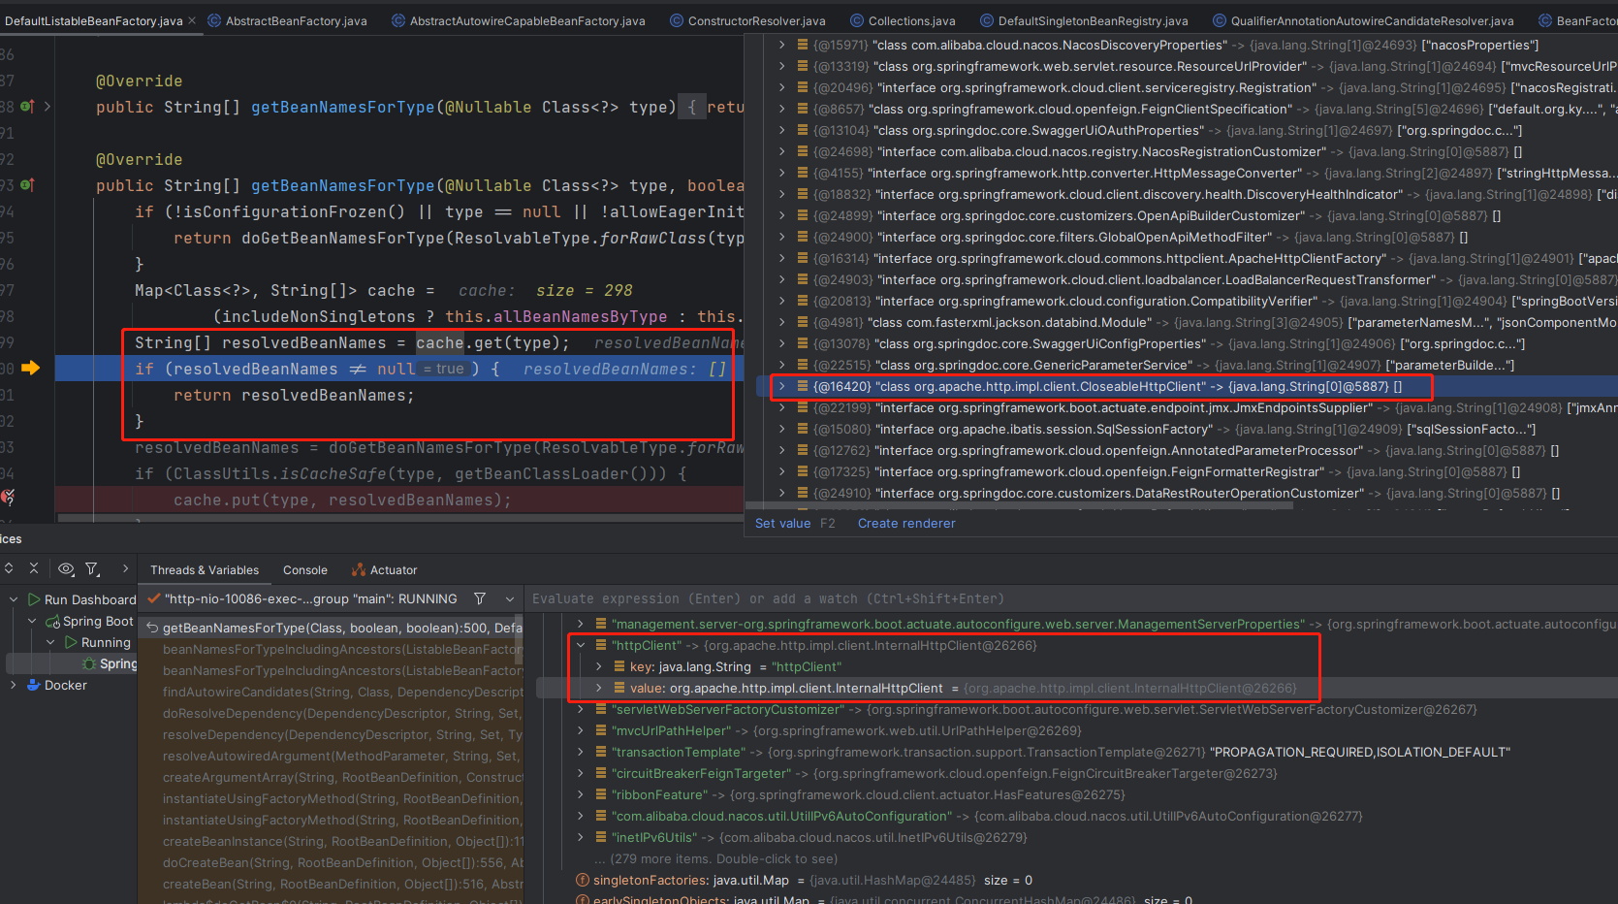Close the DefaultListableBeanFactory.java tab
1618x904 pixels.
point(192,20)
